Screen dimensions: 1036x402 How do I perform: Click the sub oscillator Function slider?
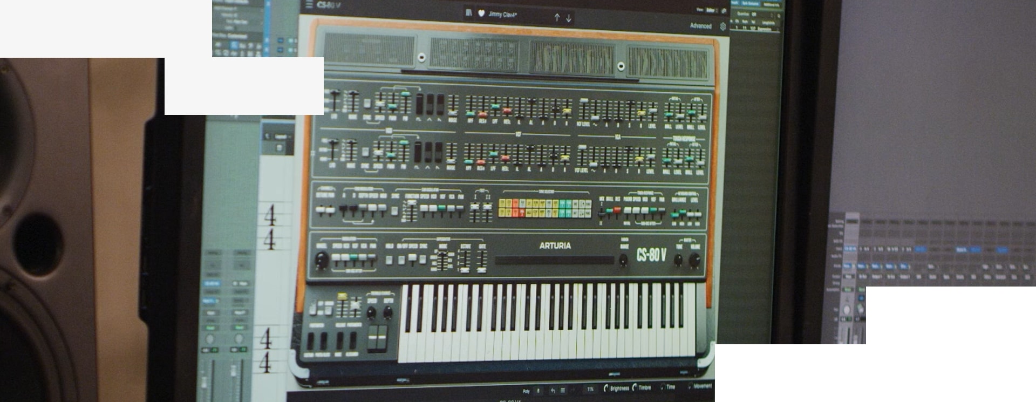411,210
